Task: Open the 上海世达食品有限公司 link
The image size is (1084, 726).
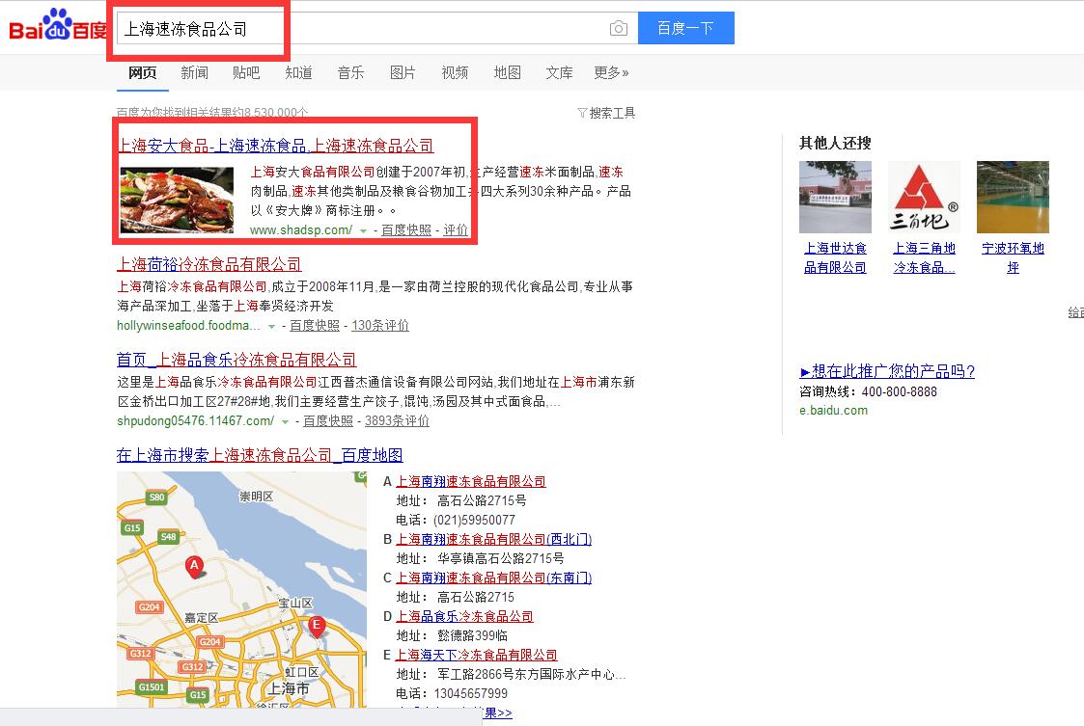Action: click(835, 257)
